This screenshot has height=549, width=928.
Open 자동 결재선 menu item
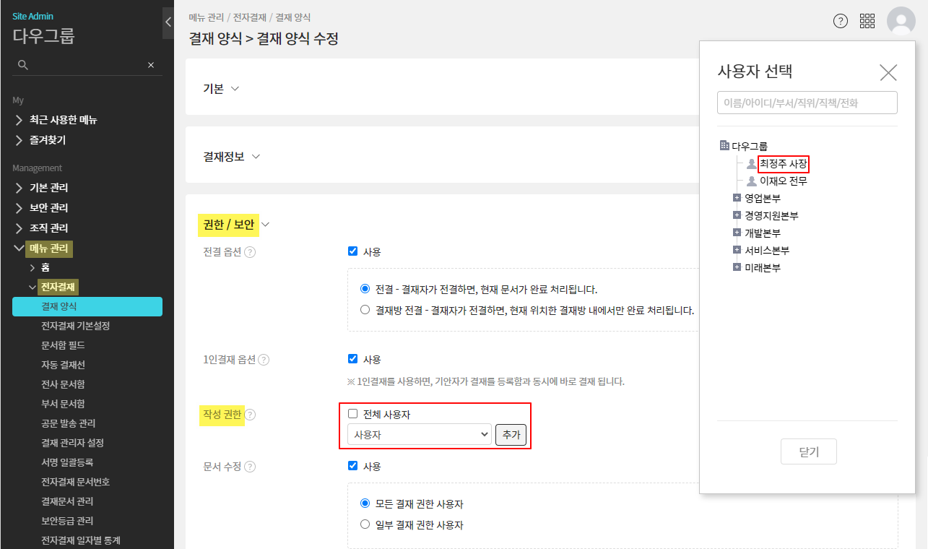pyautogui.click(x=64, y=365)
